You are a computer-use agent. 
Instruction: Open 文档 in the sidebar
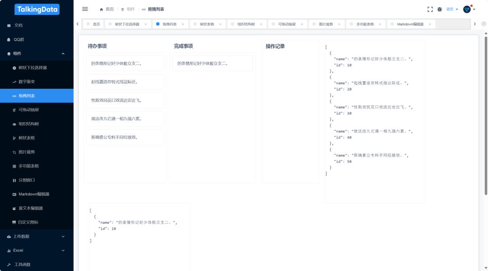tap(37, 25)
